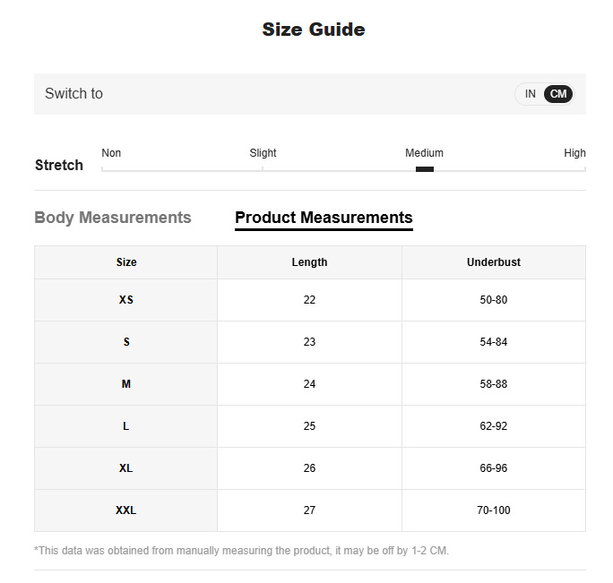Click the Underbust column header

tap(493, 262)
